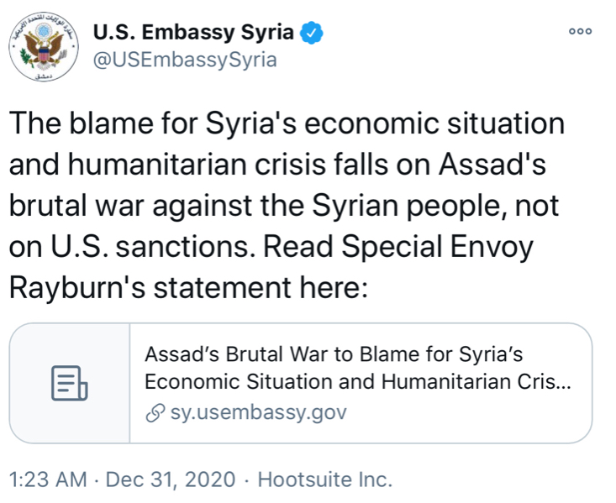Viewport: 616px width, 503px height.
Task: Click "Rayburn's statement here:" in the tweet
Action: pyautogui.click(x=188, y=287)
